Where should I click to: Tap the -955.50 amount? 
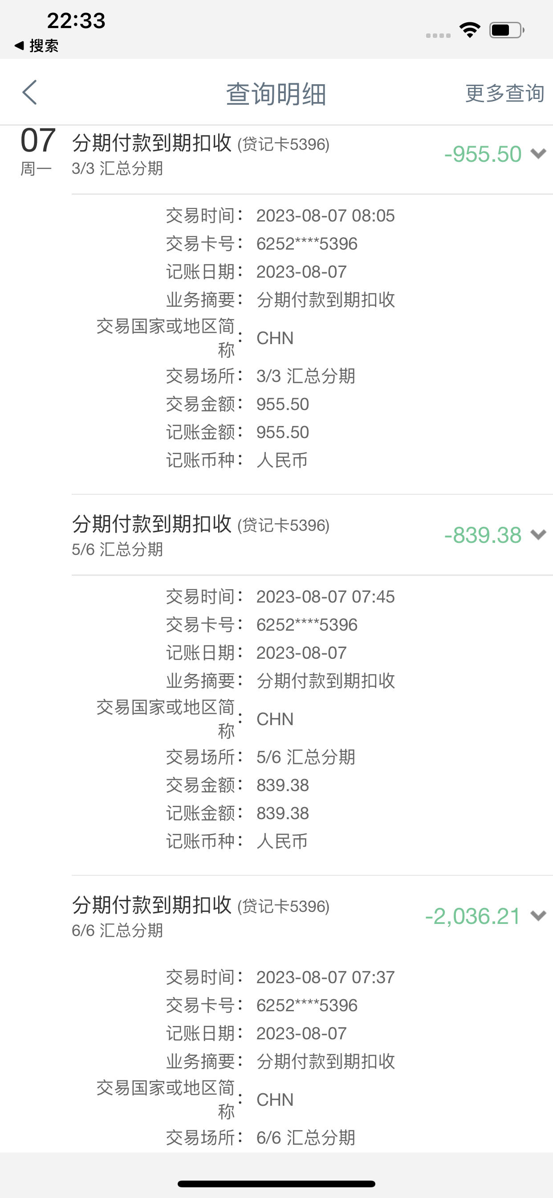pyautogui.click(x=483, y=154)
